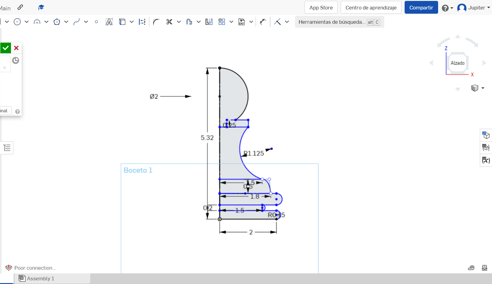The height and width of the screenshot is (284, 492).
Task: Select the Ø2 diameter dimension
Action: pyautogui.click(x=154, y=96)
